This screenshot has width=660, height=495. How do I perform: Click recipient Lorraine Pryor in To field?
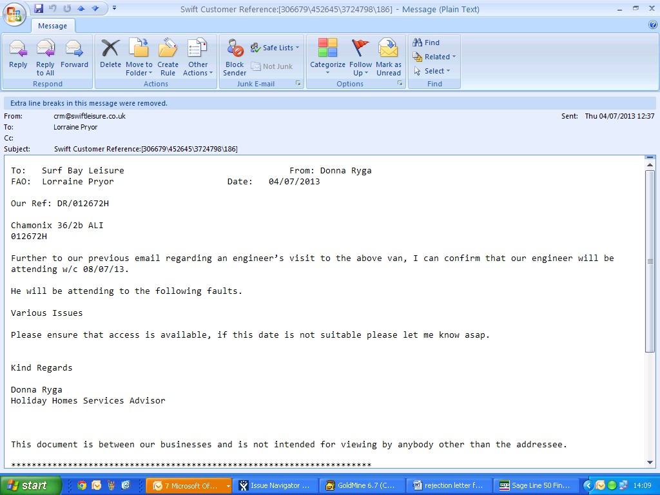75,127
